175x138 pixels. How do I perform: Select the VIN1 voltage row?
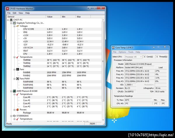click(x=62, y=32)
